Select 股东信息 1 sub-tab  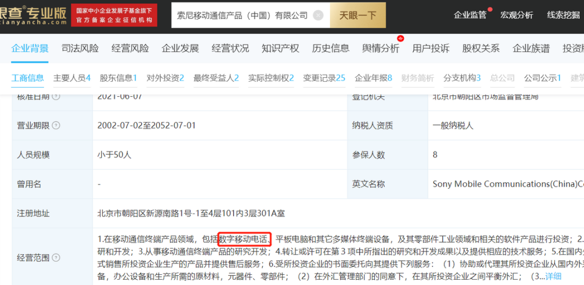click(118, 78)
